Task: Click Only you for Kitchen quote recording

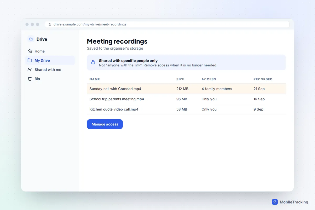Action: pos(209,109)
